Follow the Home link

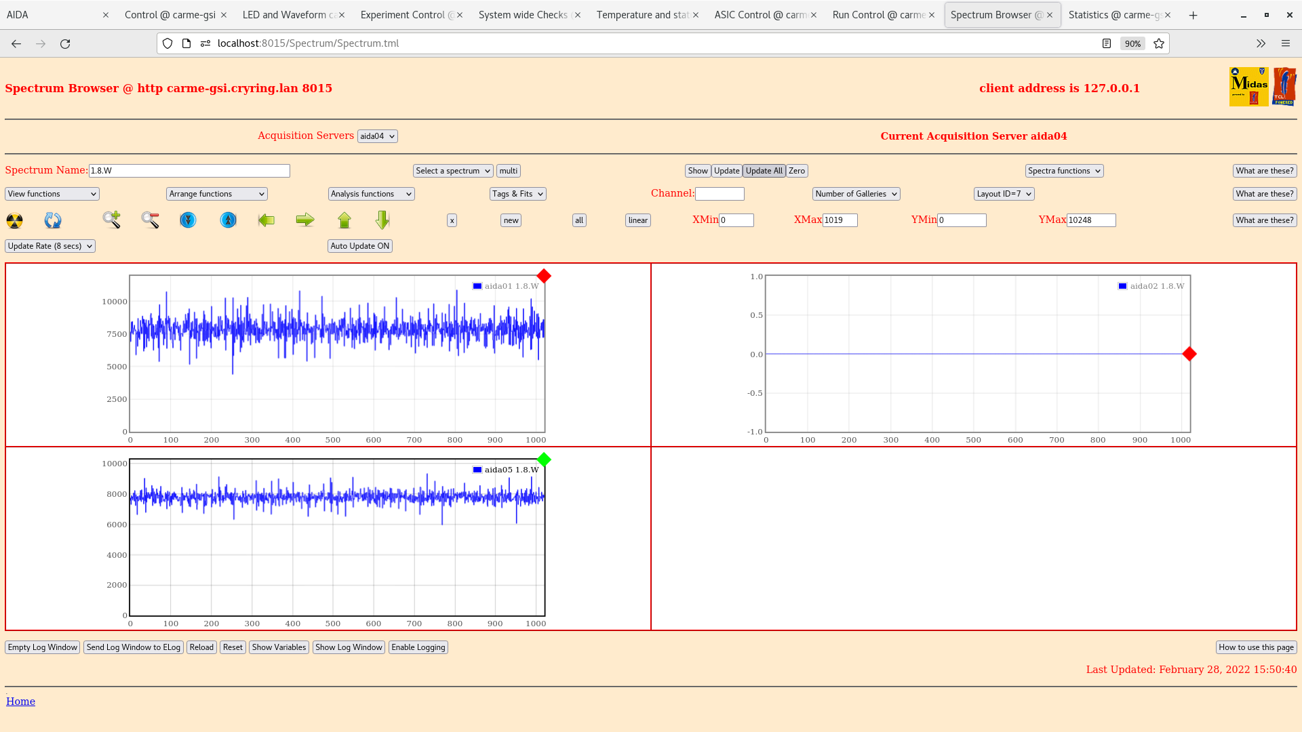pos(20,701)
